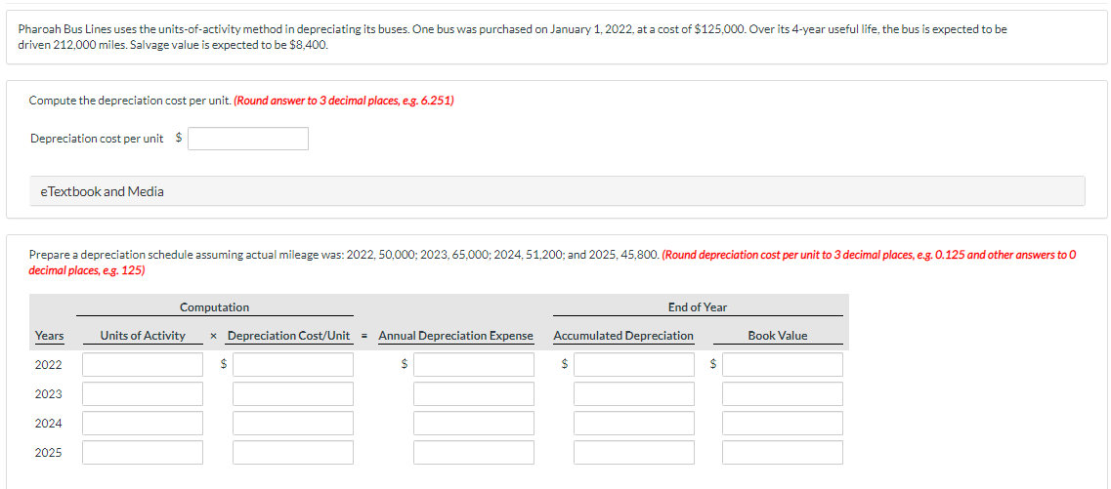Viewport: 1111px width, 489px height.
Task: Click the Annual Depreciation Expense header
Action: (455, 336)
